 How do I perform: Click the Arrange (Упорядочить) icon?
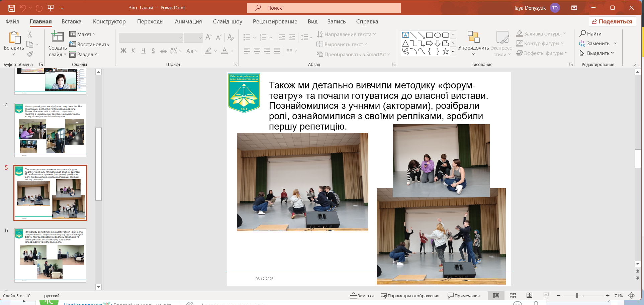(x=473, y=37)
